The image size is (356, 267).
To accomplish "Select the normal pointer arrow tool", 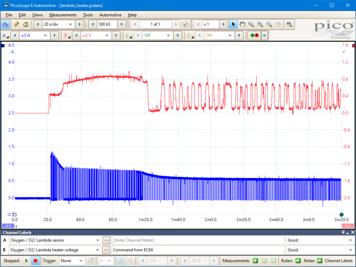I will [233, 24].
